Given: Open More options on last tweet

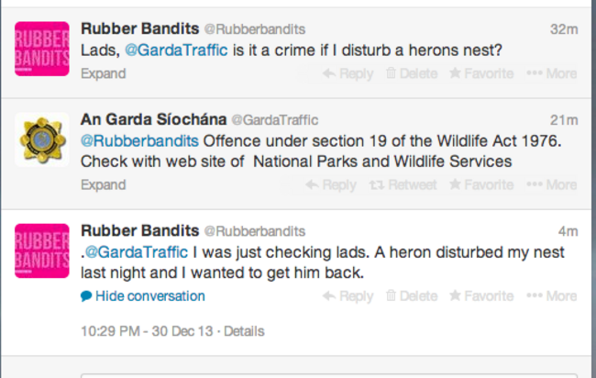Looking at the screenshot, I should pos(552,295).
